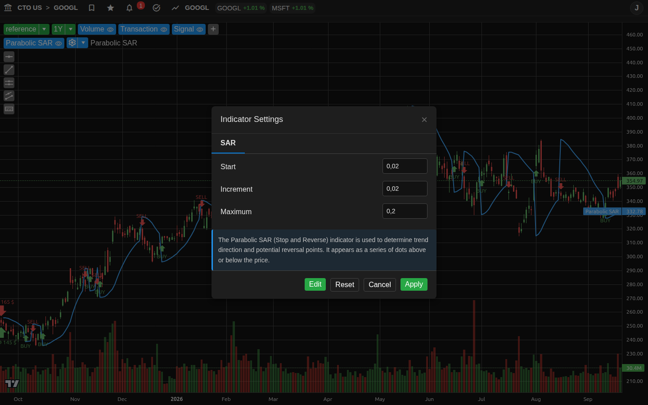Click the Parabolic SAR axis label
This screenshot has width=648, height=405.
coord(602,211)
